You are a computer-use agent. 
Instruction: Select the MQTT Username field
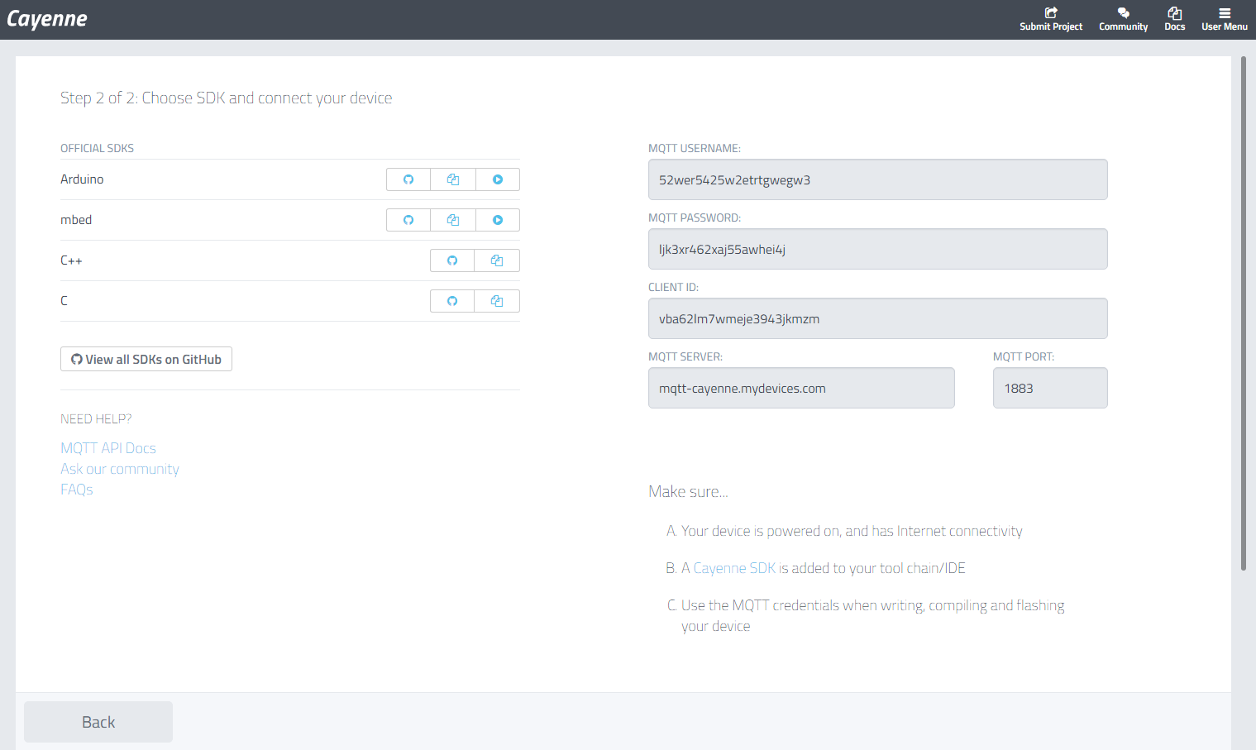point(877,179)
